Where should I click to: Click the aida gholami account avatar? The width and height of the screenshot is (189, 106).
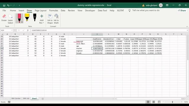click(x=161, y=5)
